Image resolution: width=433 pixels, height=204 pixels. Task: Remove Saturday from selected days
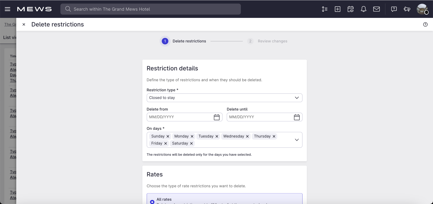coord(191,143)
